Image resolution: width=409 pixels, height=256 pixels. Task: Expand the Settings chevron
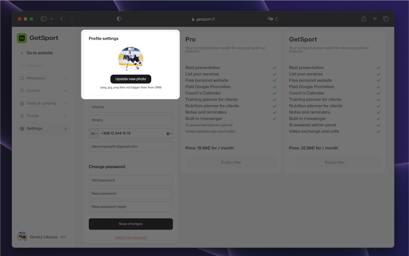coord(66,129)
